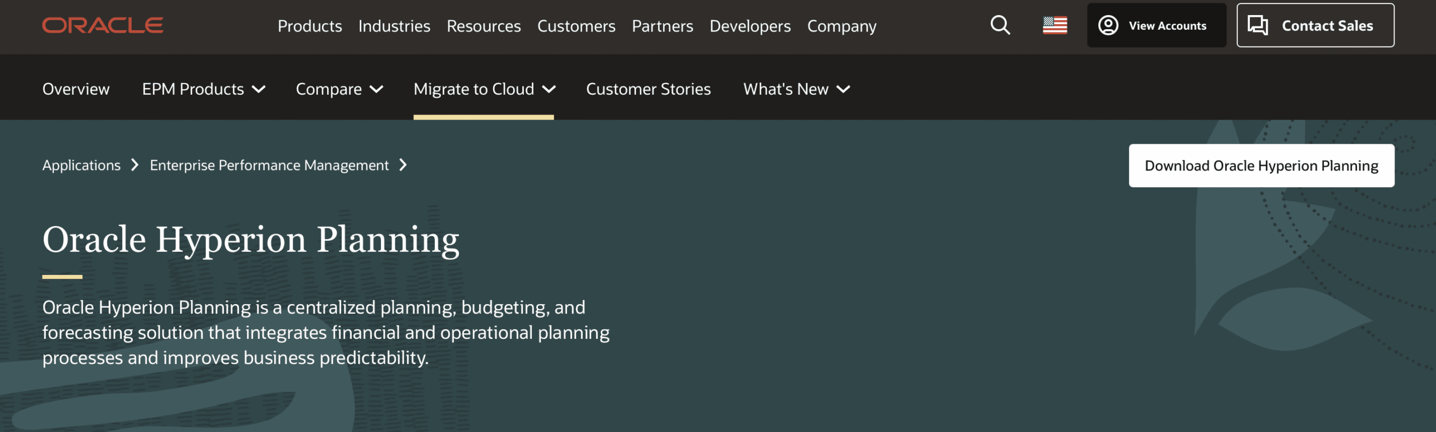Open the Industries menu

pos(394,26)
